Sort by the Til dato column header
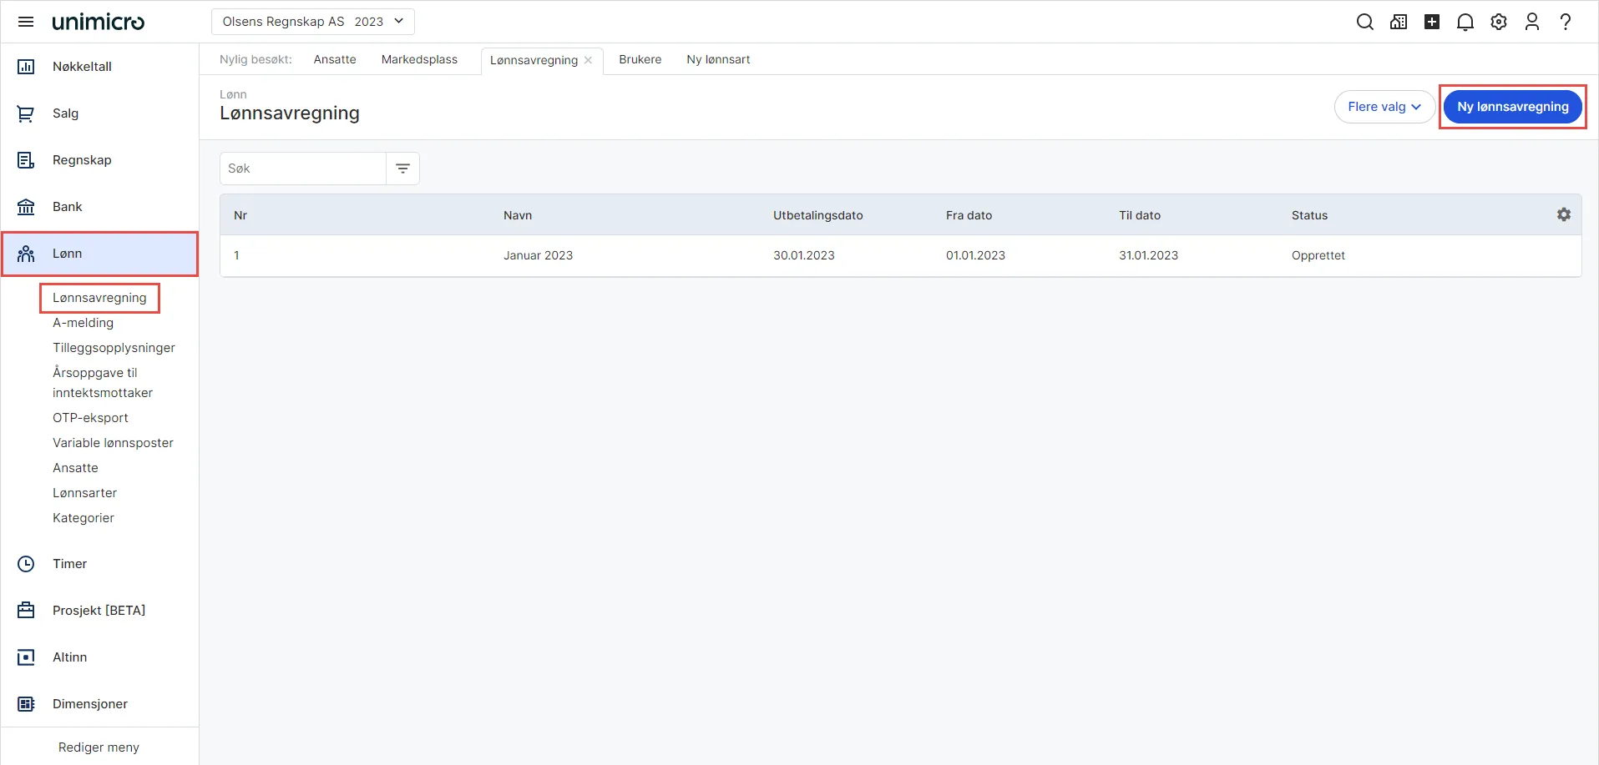 click(1140, 215)
